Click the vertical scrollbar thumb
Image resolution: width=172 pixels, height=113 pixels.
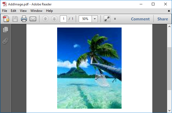click(169, 69)
